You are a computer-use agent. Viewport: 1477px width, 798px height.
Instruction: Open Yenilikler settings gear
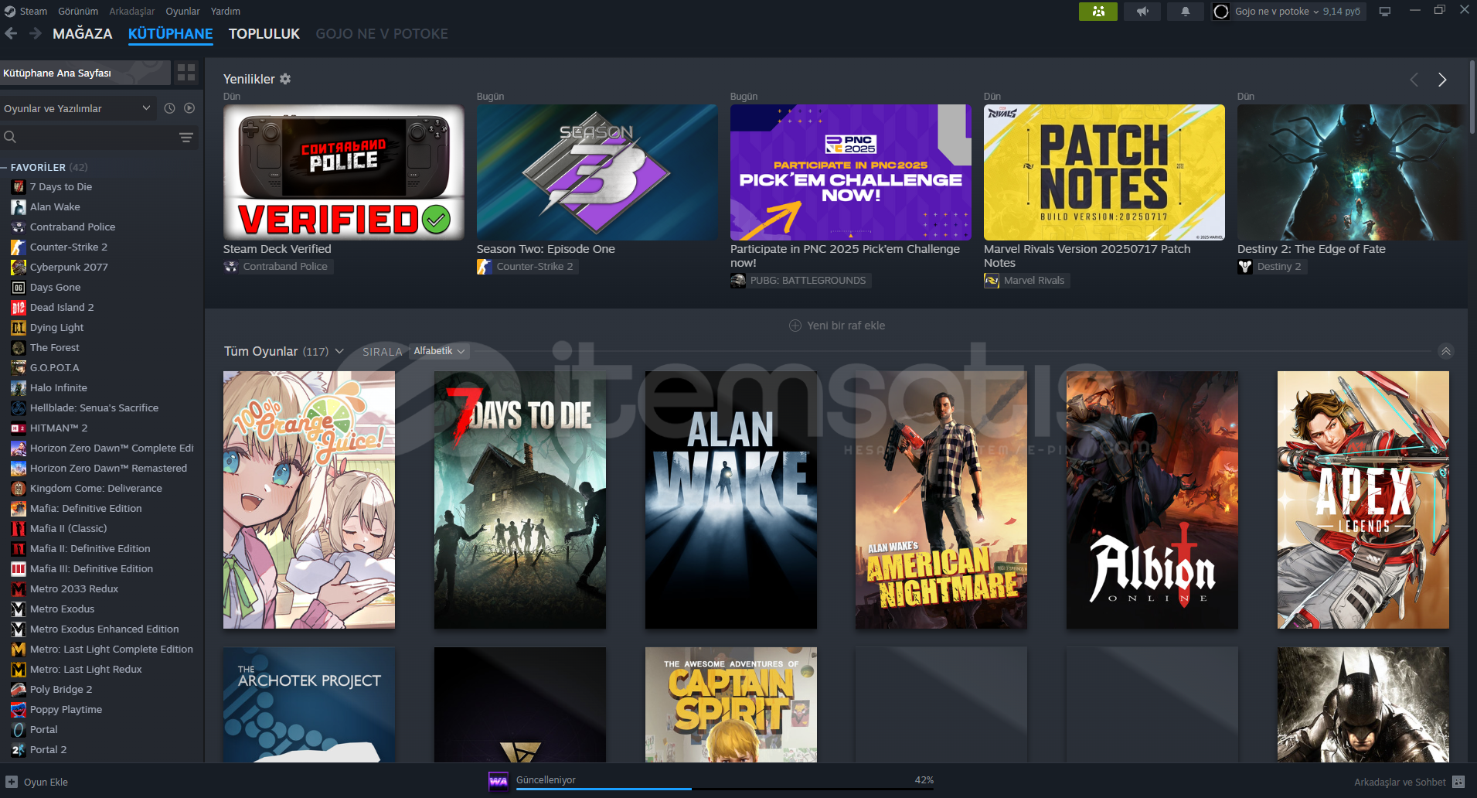285,79
